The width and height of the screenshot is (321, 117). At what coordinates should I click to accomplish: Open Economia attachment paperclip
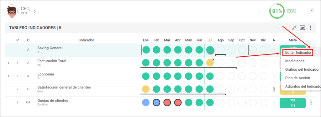coord(274,76)
